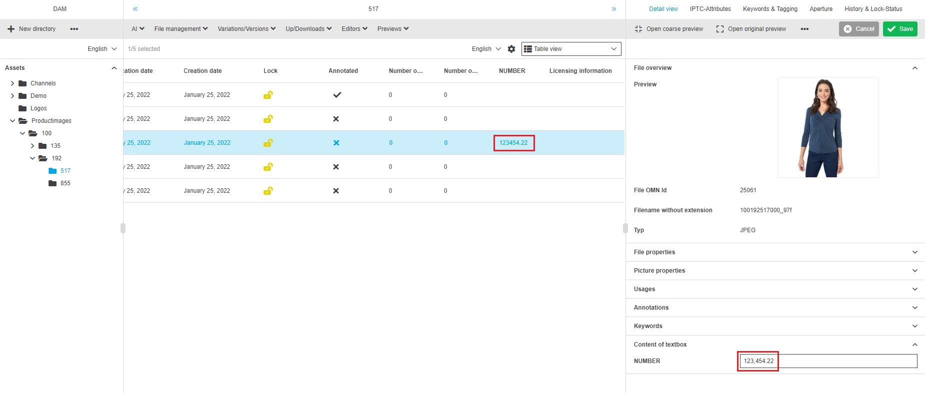Open more options next to New directory
Screen dimensions: 925x393
(74, 29)
